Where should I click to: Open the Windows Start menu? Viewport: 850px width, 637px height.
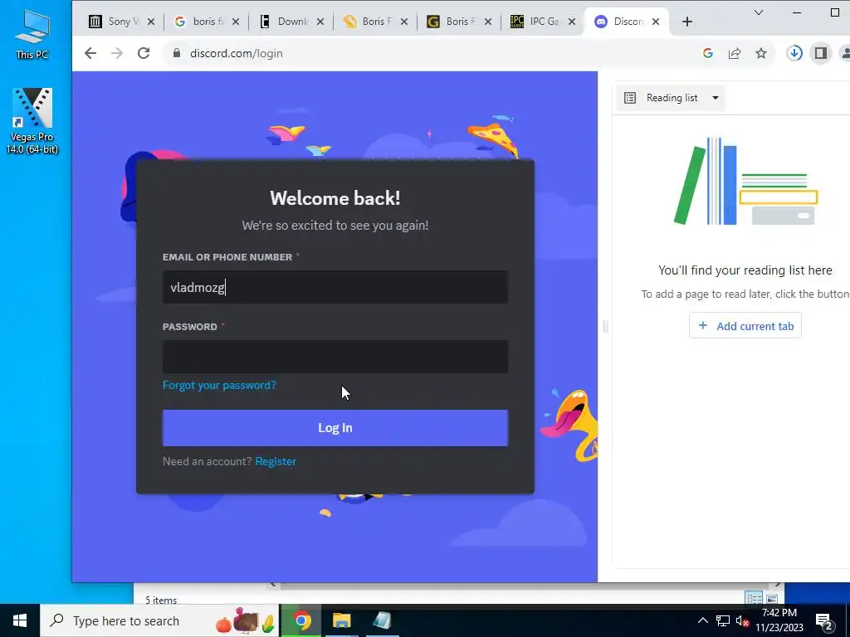[20, 620]
